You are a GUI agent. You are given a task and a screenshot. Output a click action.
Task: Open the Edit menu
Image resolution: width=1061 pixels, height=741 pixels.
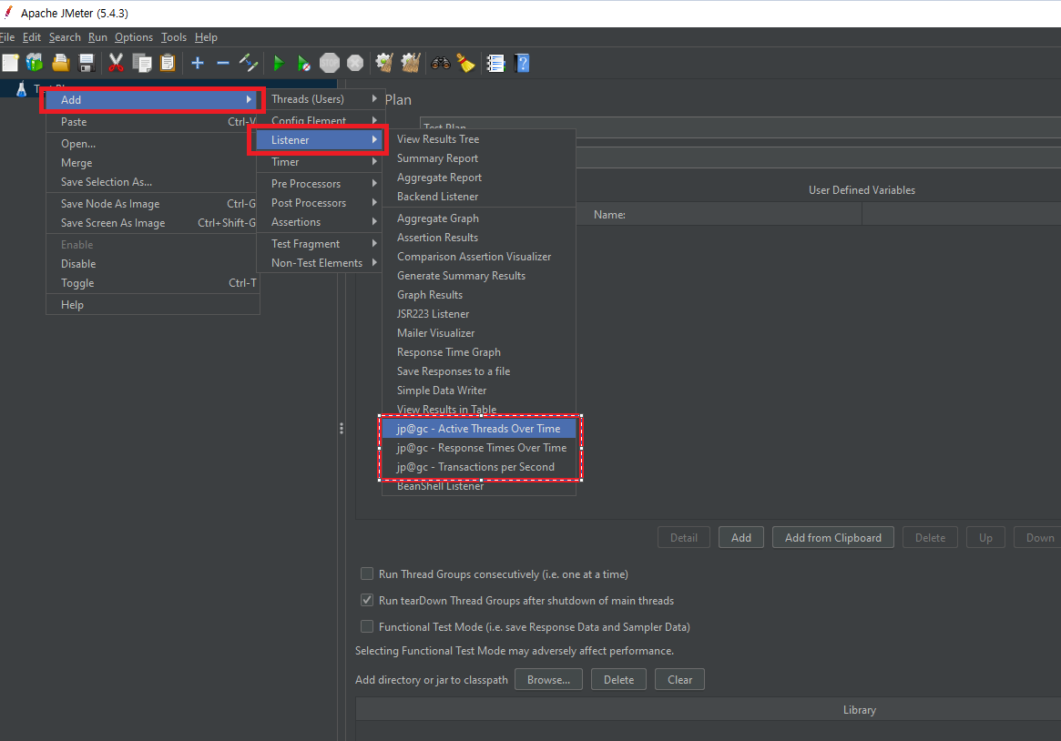pyautogui.click(x=32, y=37)
